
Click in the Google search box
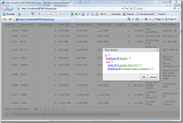tap(154, 9)
